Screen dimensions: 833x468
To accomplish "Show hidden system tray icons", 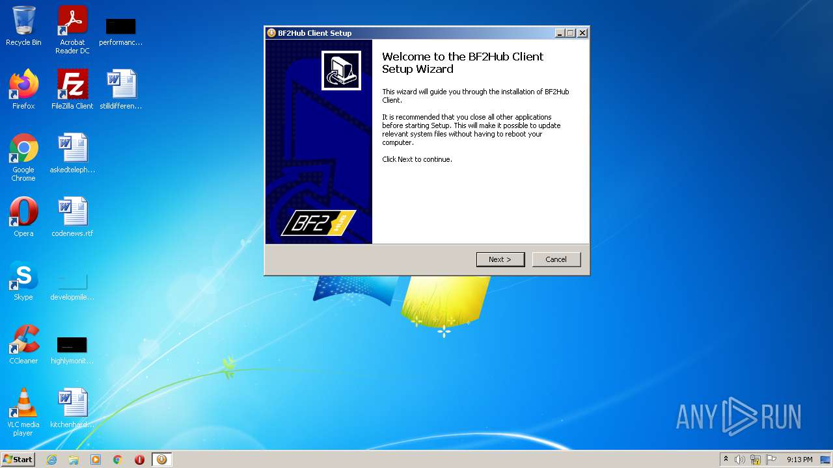I will (x=726, y=460).
